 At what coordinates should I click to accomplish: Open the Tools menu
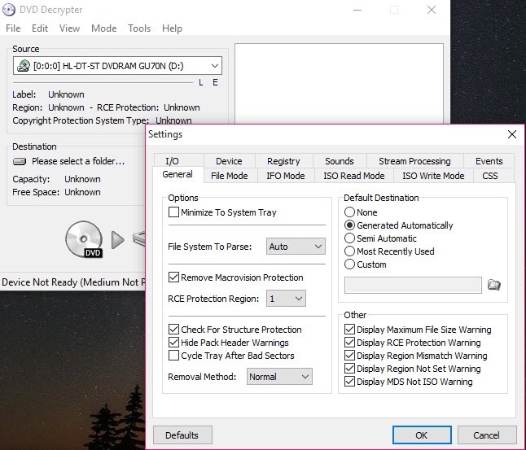click(x=139, y=28)
